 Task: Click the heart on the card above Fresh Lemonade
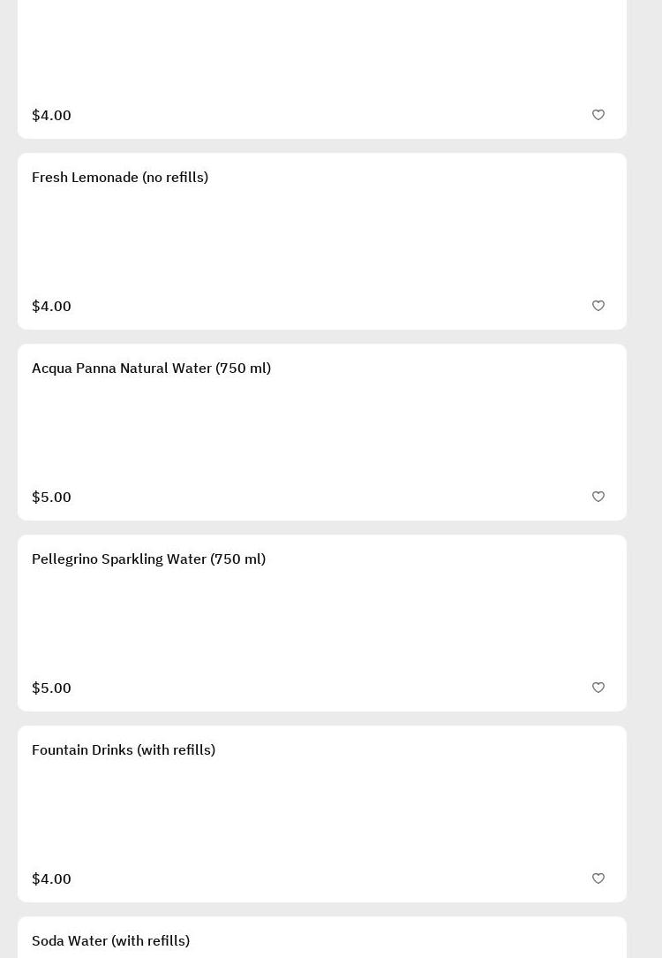coord(598,115)
